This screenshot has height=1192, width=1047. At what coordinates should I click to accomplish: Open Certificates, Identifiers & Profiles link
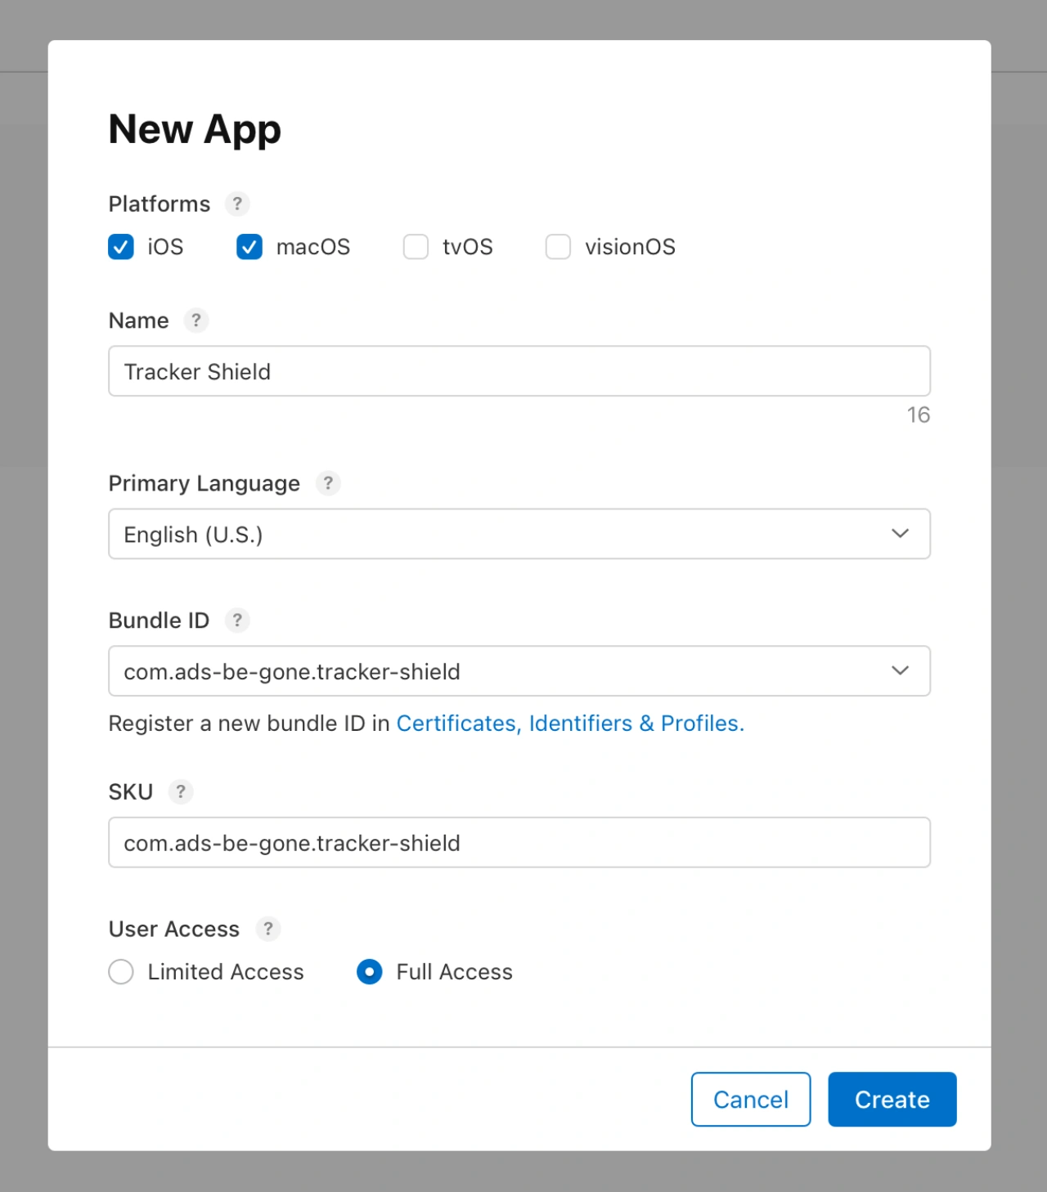569,724
